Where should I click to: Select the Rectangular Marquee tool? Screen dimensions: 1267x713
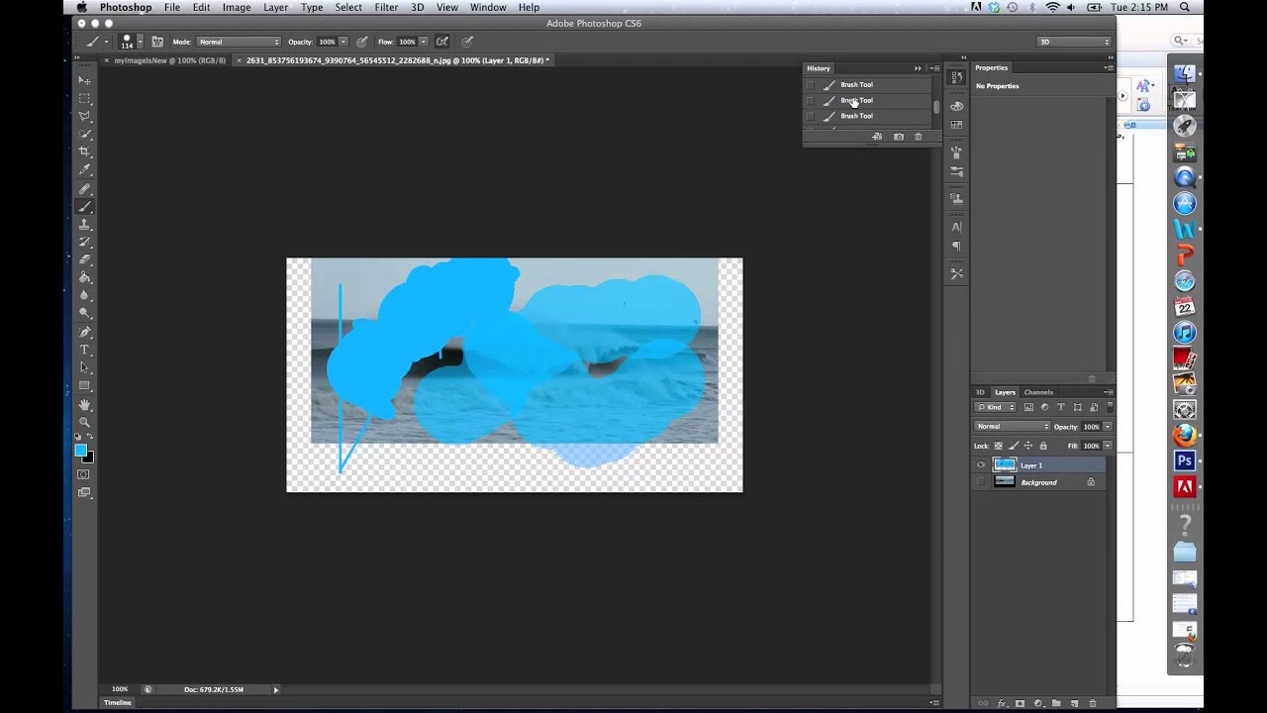pos(84,98)
